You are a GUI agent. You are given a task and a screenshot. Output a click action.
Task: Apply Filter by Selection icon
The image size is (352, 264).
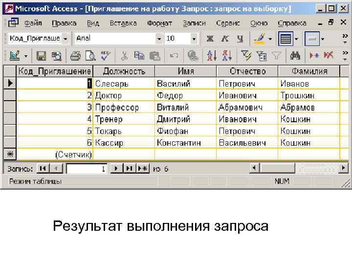(x=246, y=56)
